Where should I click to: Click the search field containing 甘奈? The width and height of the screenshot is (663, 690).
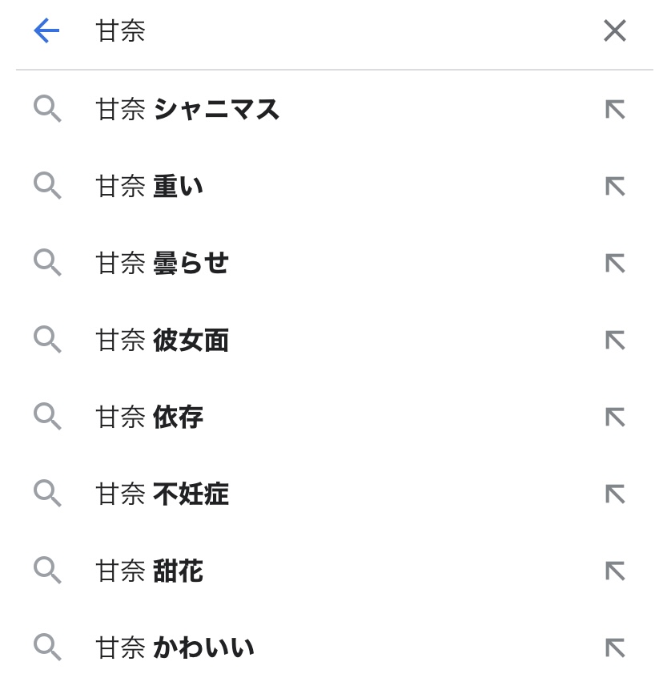tap(334, 30)
